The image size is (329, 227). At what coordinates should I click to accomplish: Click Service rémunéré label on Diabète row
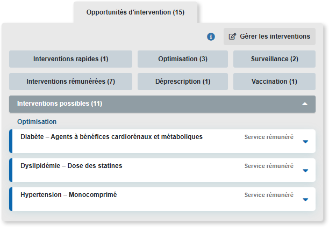[269, 137]
